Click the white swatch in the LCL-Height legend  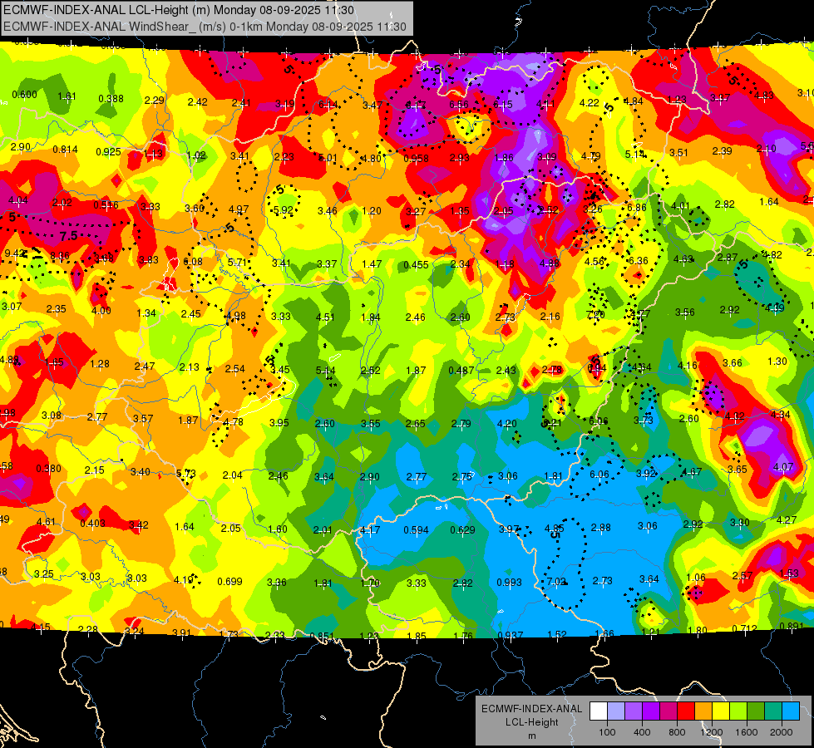[x=599, y=711]
